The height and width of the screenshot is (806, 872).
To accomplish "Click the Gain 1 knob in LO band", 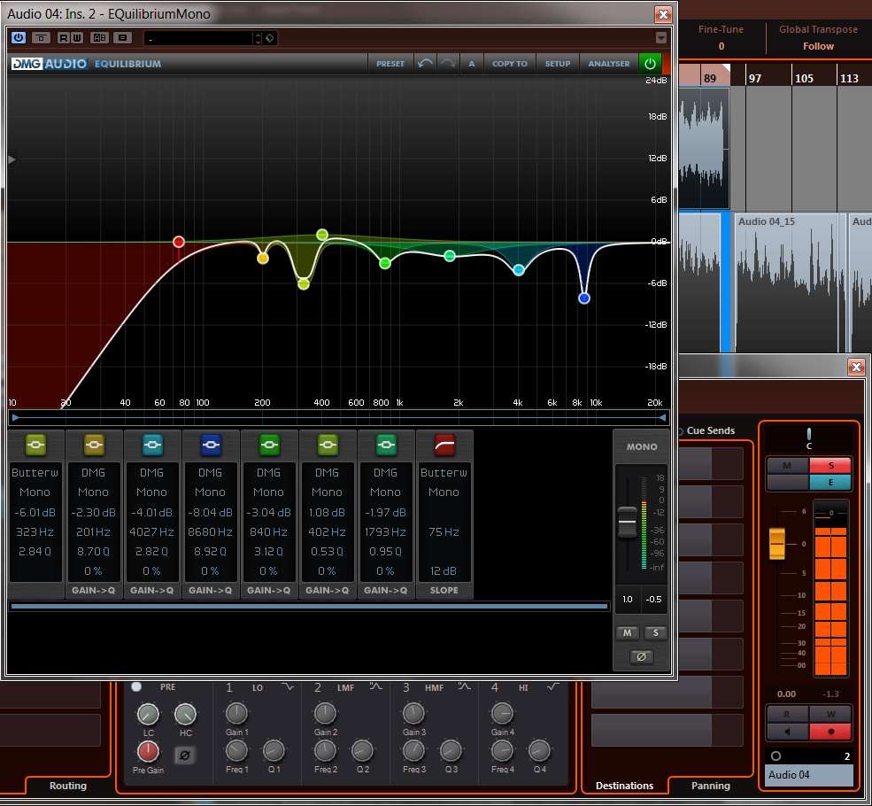I will [x=236, y=713].
